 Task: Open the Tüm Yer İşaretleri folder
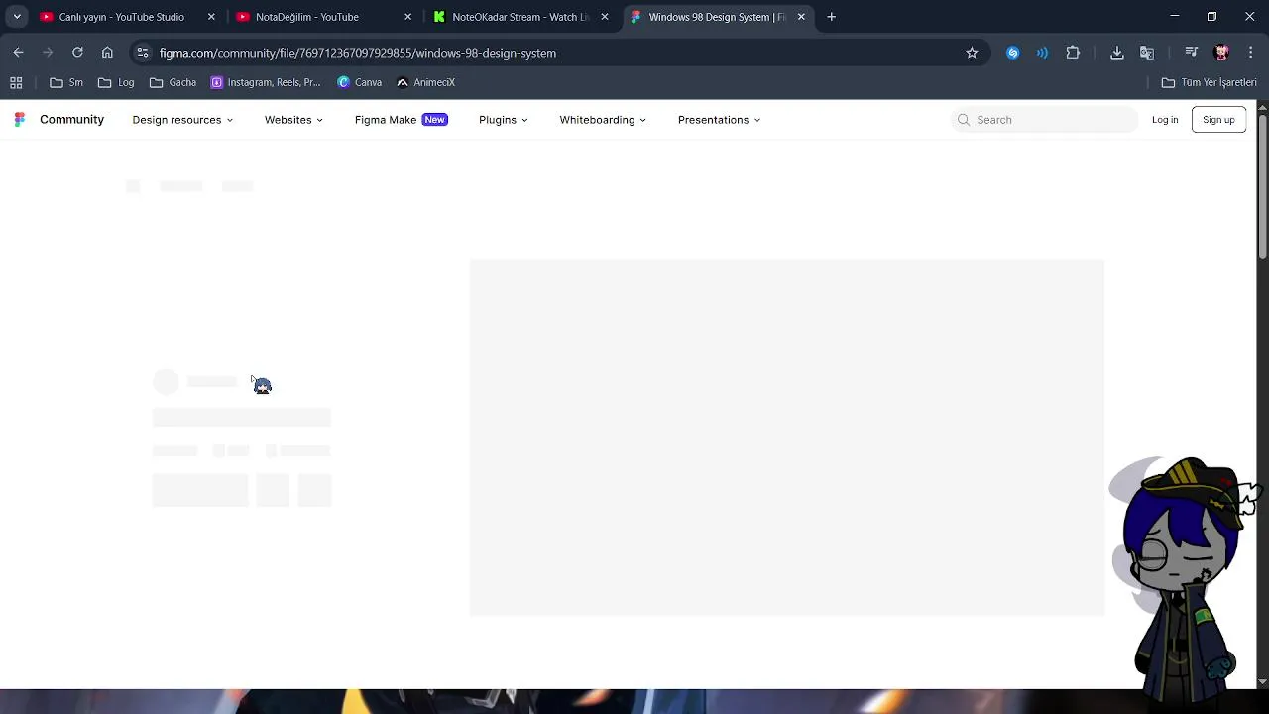tap(1210, 82)
